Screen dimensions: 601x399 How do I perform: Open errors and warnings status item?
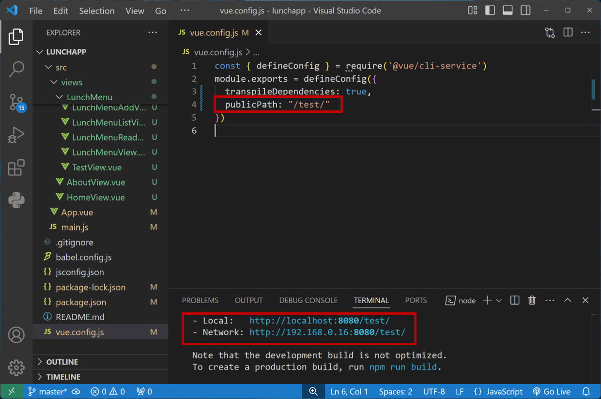coord(108,392)
